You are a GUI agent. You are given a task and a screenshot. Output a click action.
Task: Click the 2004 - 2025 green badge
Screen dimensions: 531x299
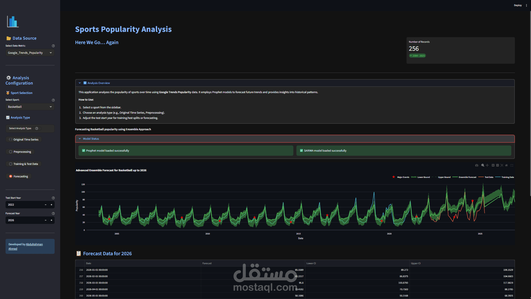[x=417, y=56]
